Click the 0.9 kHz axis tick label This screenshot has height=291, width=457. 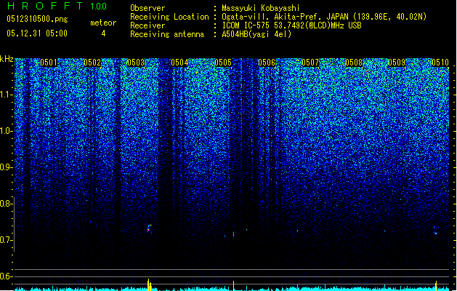[6, 167]
